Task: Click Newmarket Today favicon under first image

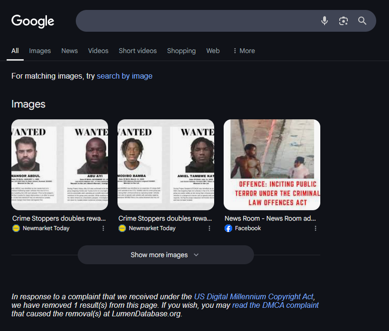Action: click(16, 228)
